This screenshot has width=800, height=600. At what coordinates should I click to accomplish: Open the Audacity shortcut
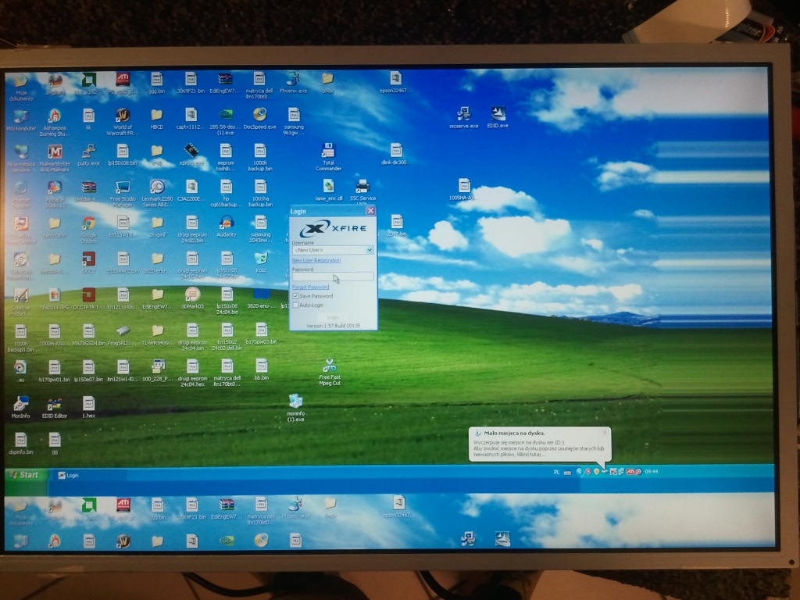tap(226, 227)
